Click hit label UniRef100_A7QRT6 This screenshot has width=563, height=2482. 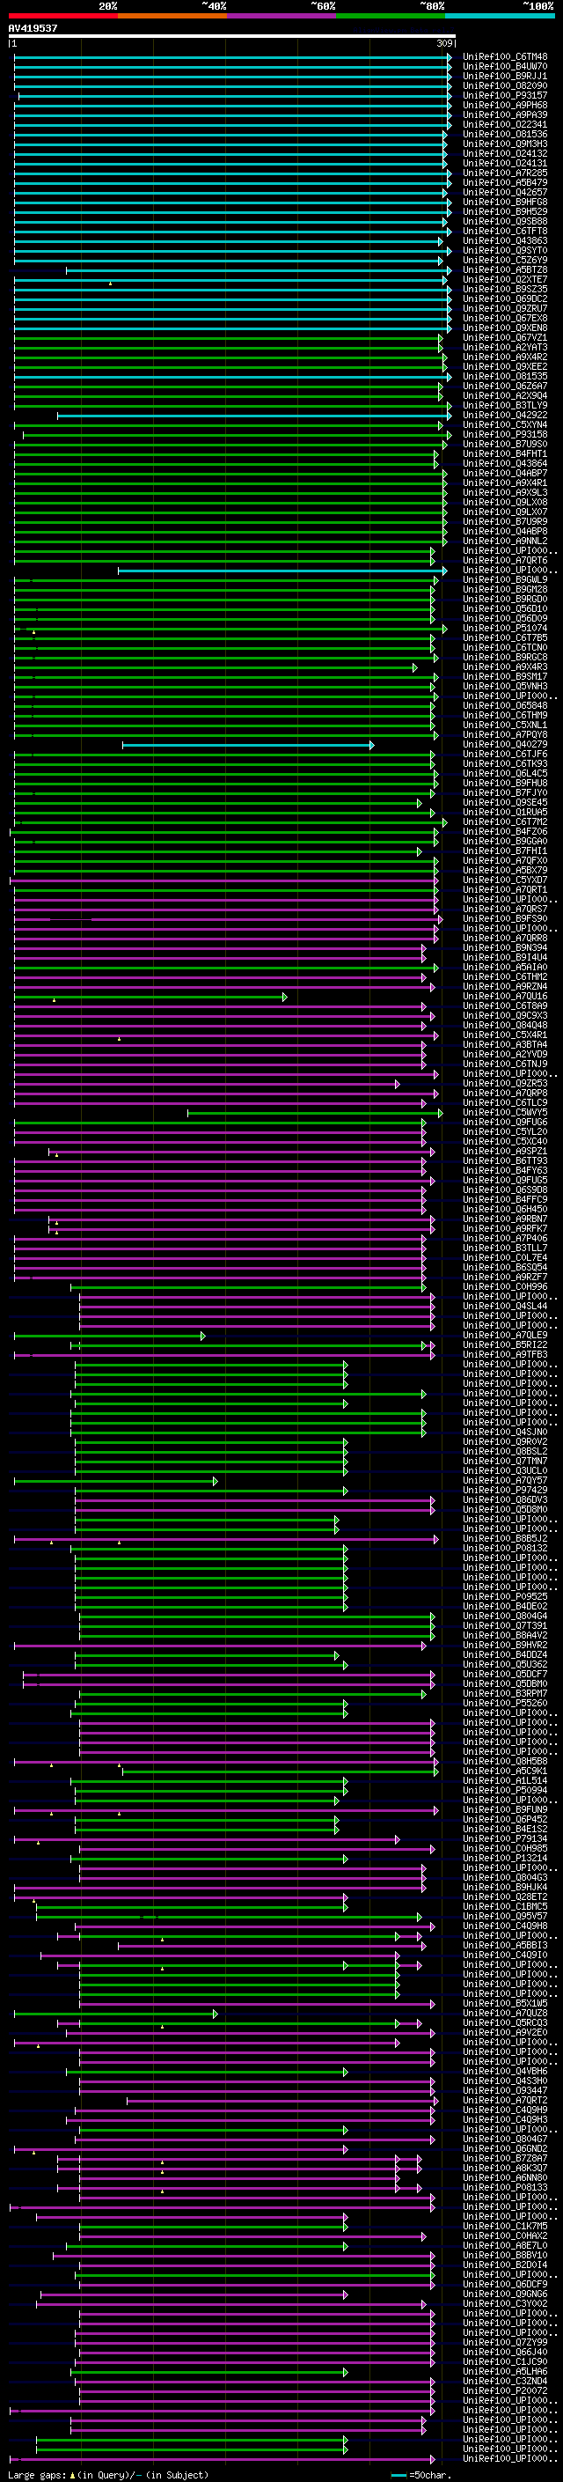[x=505, y=561]
